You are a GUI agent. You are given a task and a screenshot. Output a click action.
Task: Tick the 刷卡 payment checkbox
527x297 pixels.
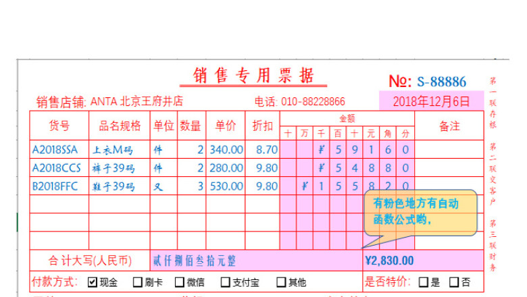137,282
